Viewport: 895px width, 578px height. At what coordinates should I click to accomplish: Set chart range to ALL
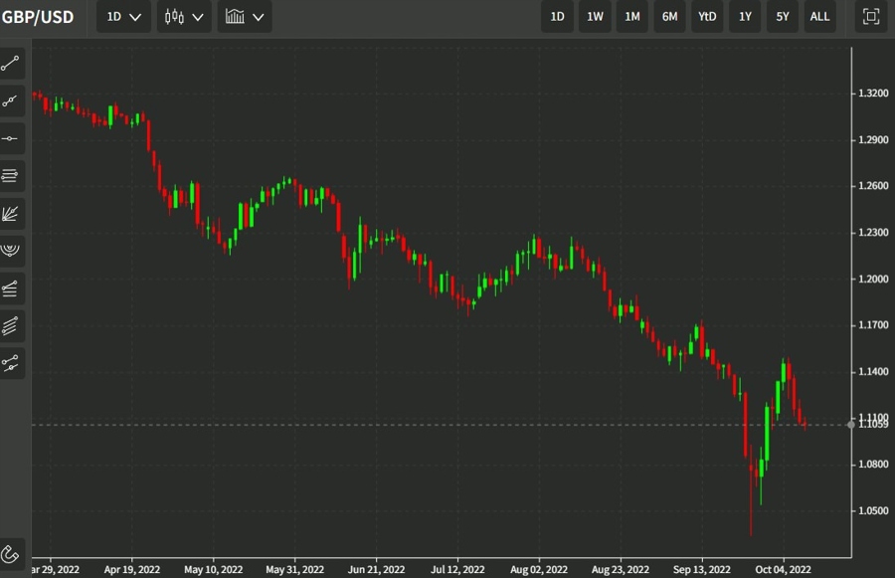(819, 17)
